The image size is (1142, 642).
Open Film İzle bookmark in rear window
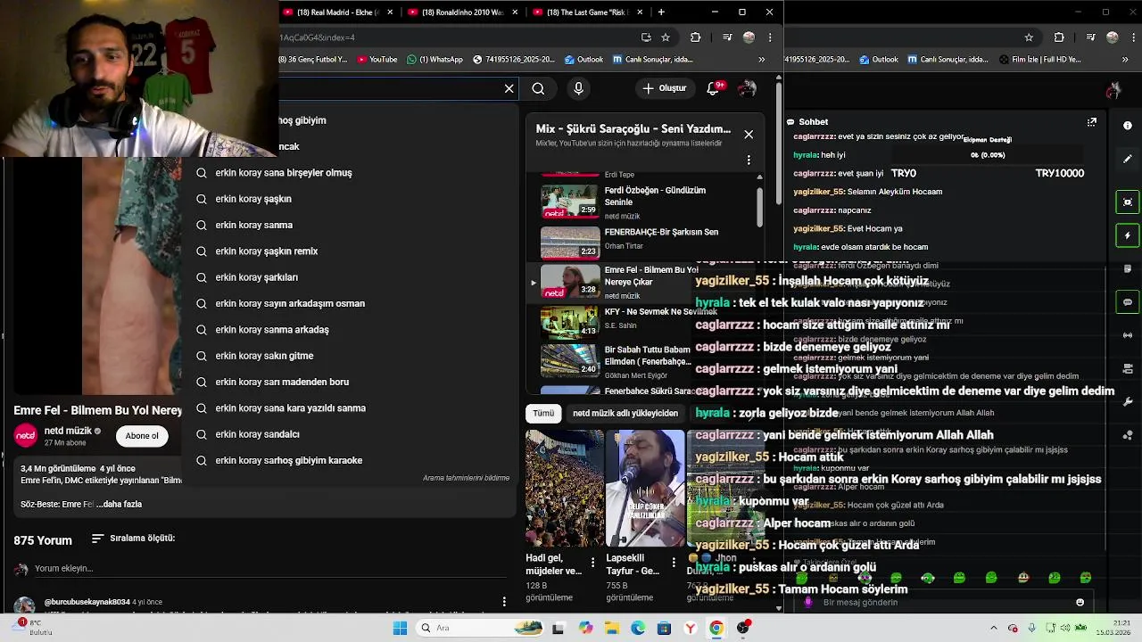pyautogui.click(x=1040, y=60)
